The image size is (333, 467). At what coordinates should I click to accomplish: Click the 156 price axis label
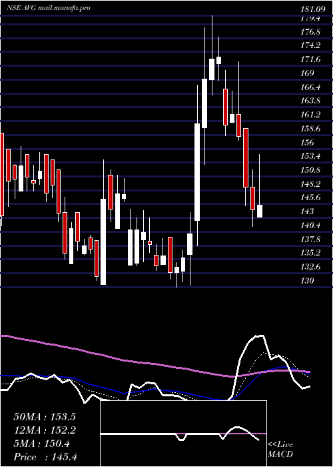tap(307, 143)
